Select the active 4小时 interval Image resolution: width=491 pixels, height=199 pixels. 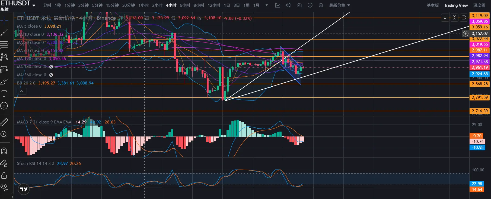171,5
